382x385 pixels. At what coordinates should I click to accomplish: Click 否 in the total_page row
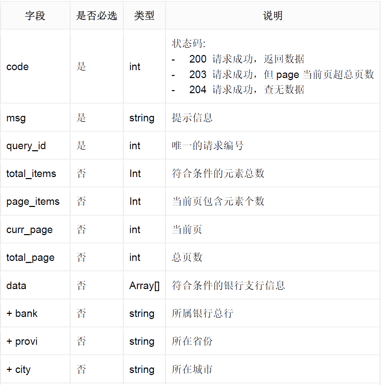pos(81,257)
